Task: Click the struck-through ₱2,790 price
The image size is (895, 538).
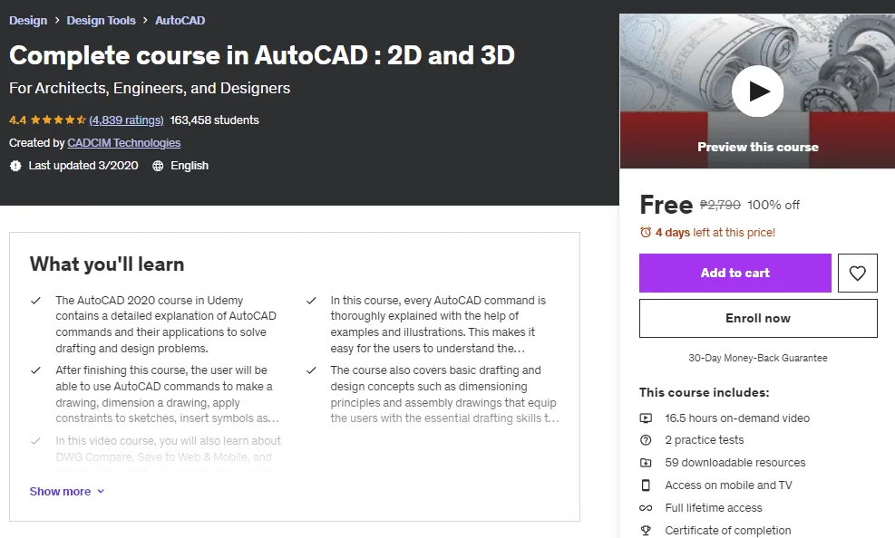Action: pos(720,206)
